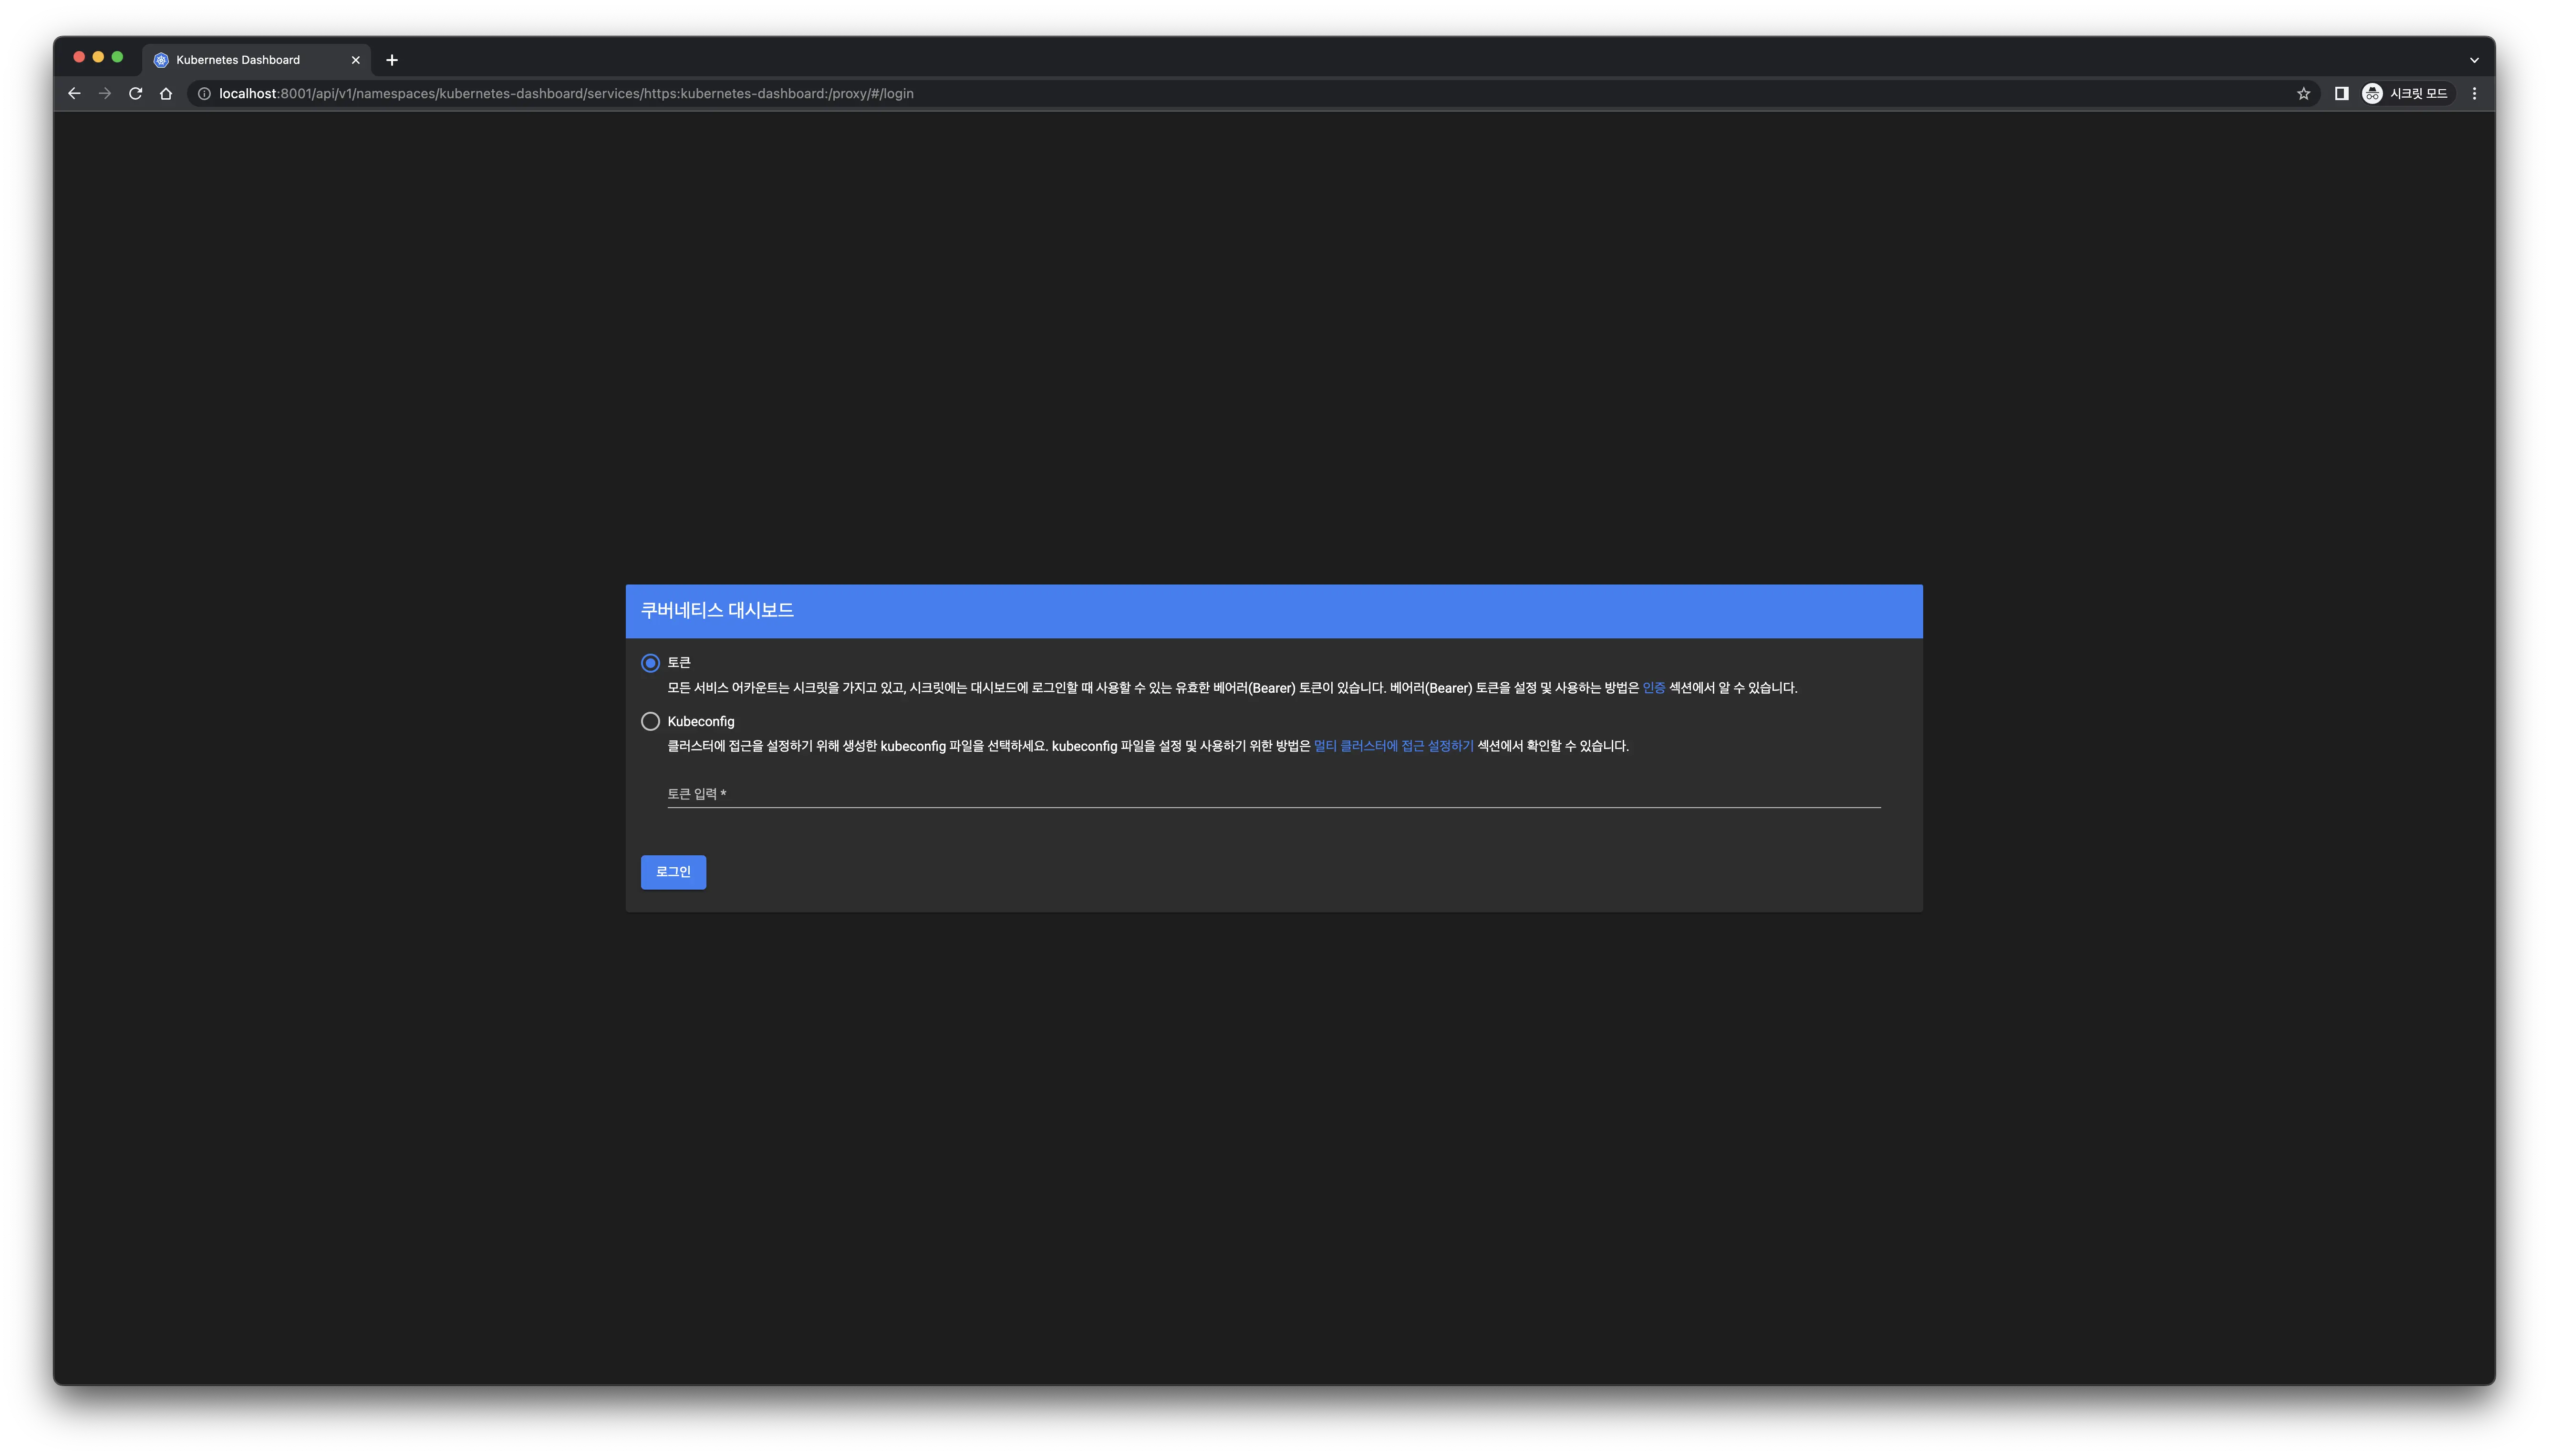Open the 인증 documentation link
Viewport: 2549px width, 1456px height.
[x=1654, y=688]
